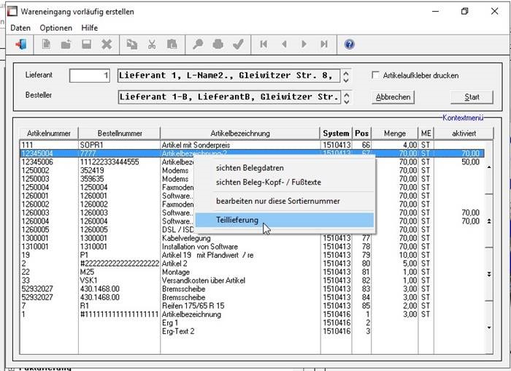
Task: Click the Lieferant address text field
Action: (x=228, y=76)
